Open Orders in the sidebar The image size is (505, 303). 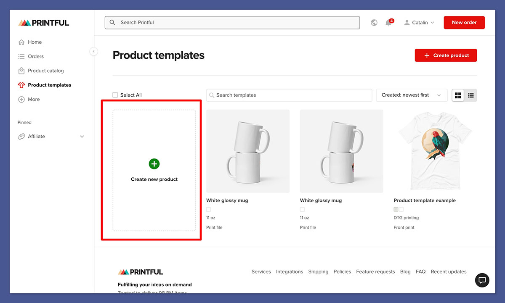[x=36, y=56]
